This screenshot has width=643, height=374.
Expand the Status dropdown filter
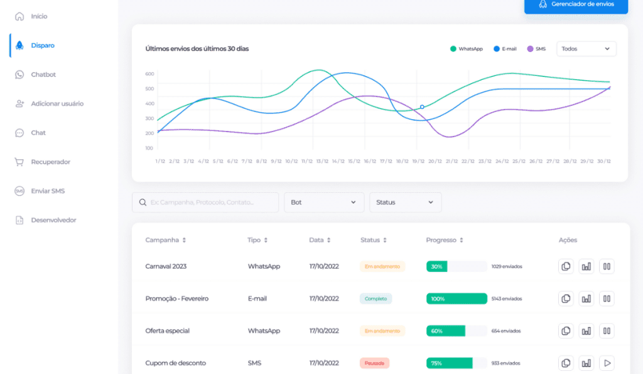[x=405, y=202]
